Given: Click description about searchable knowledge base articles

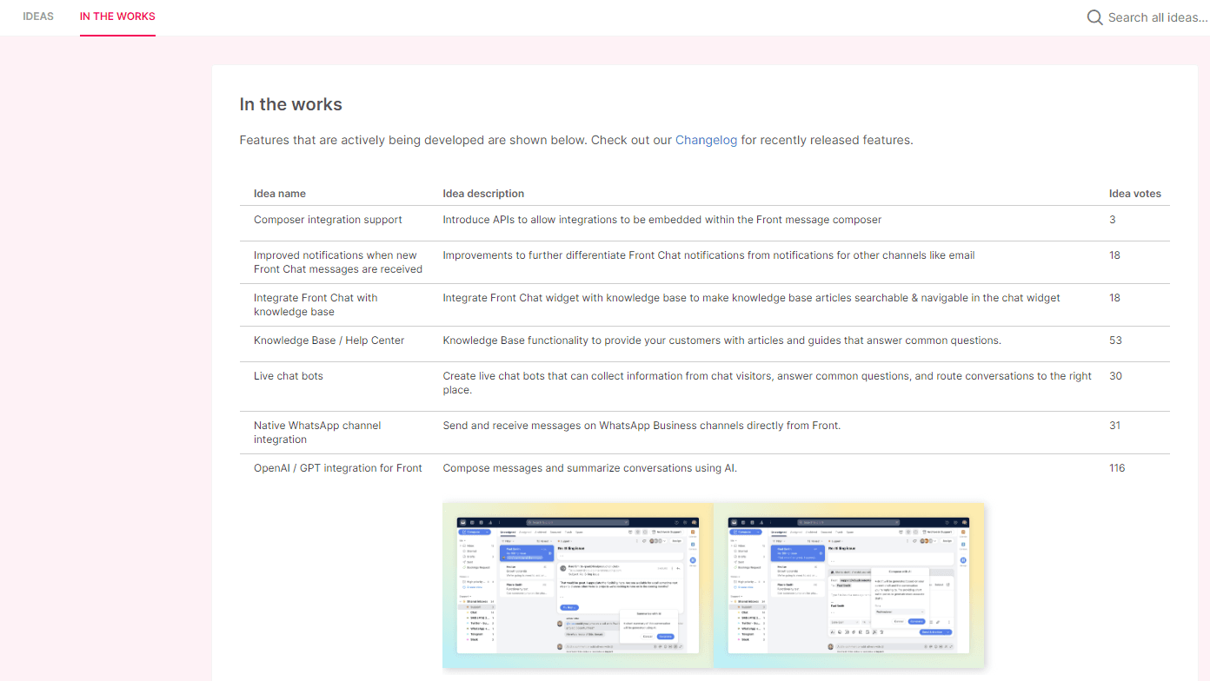Looking at the screenshot, I should 752,298.
